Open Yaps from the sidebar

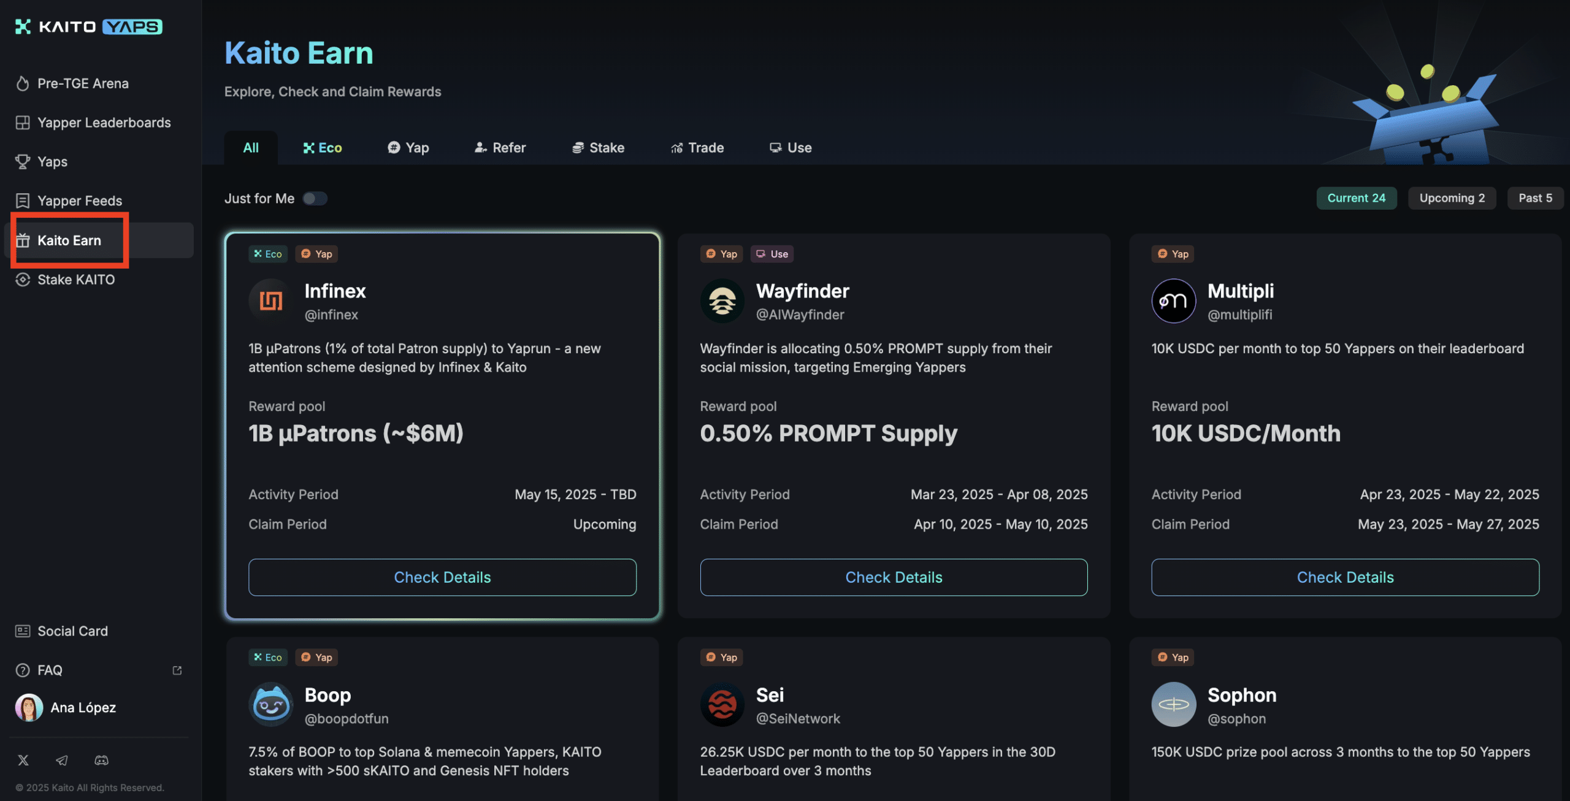(51, 161)
